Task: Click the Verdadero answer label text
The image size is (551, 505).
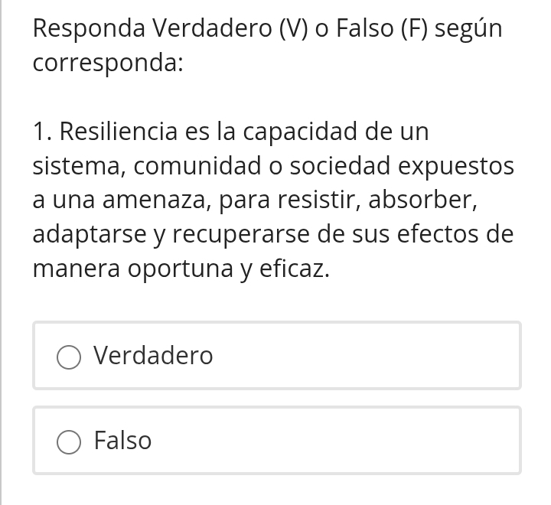Action: pyautogui.click(x=153, y=356)
